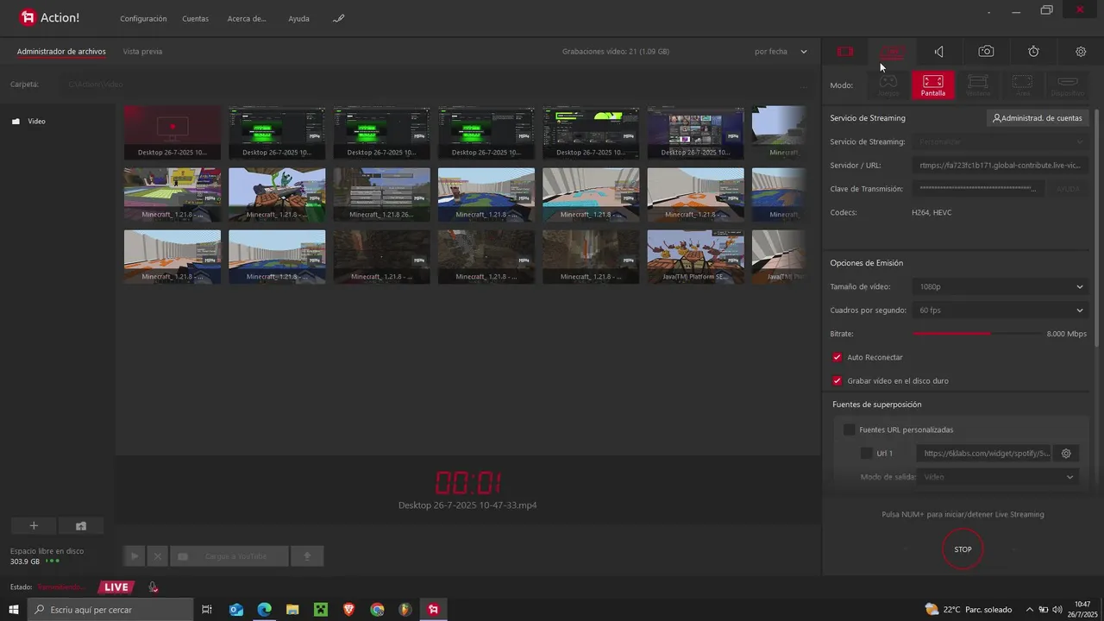Click the Action! logo

(x=50, y=17)
